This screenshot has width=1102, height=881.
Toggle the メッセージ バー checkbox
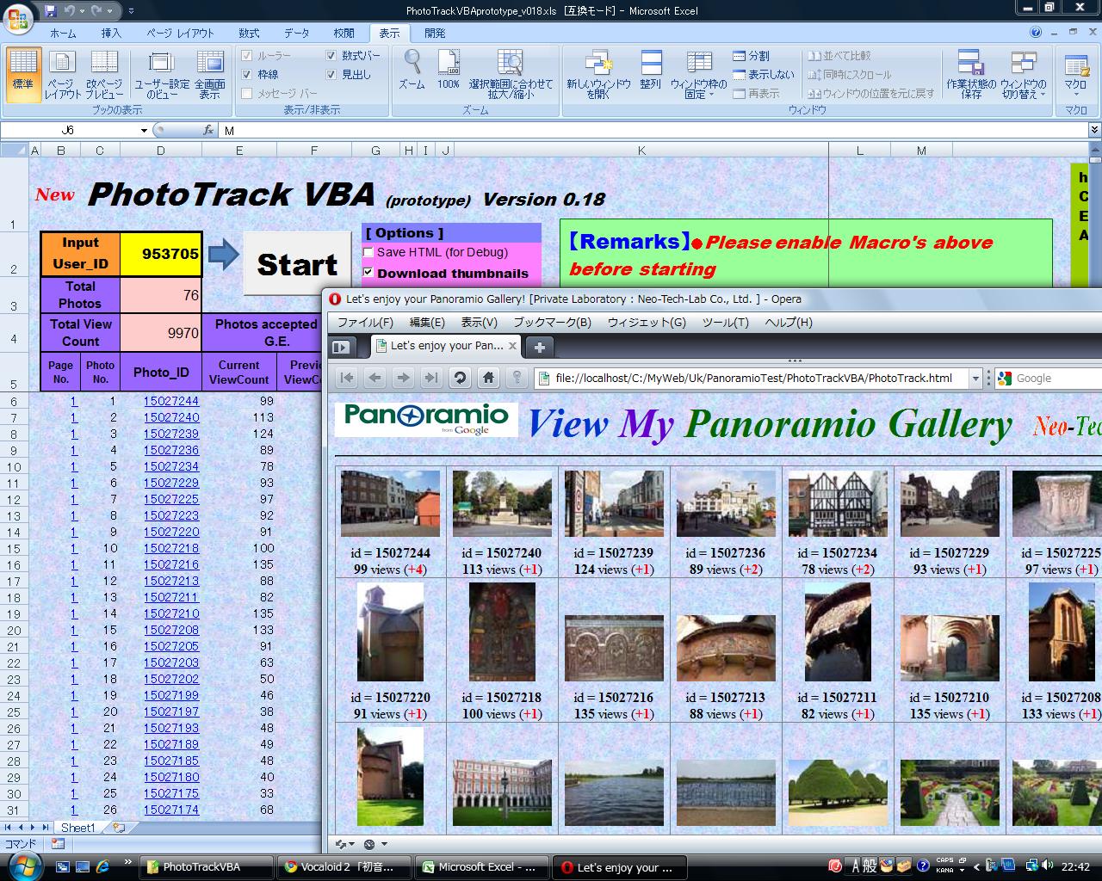pyautogui.click(x=247, y=94)
